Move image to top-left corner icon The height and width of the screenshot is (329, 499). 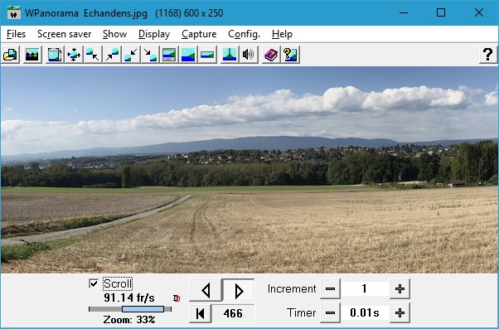[93, 55]
